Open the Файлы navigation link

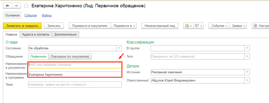pos(46,15)
